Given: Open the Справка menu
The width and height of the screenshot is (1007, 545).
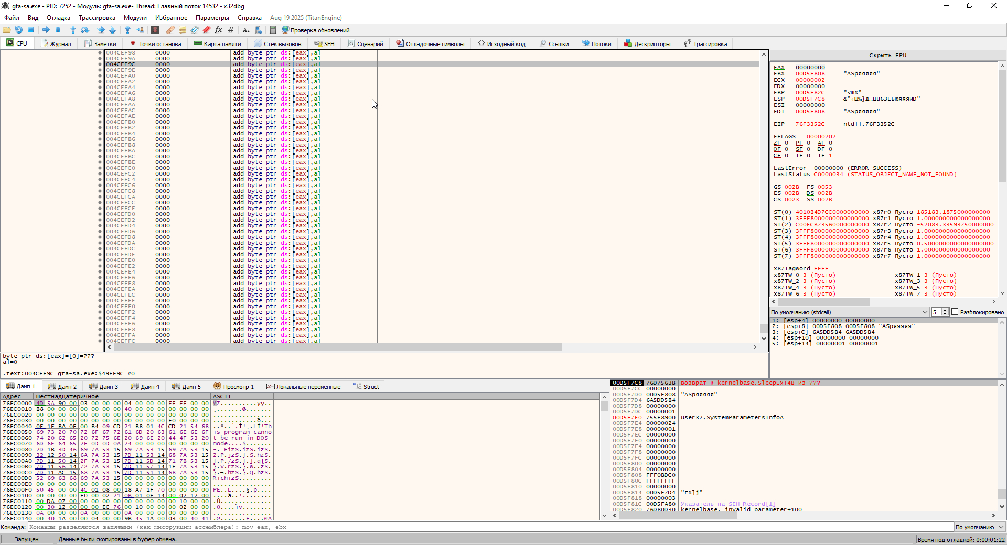Looking at the screenshot, I should (x=250, y=18).
